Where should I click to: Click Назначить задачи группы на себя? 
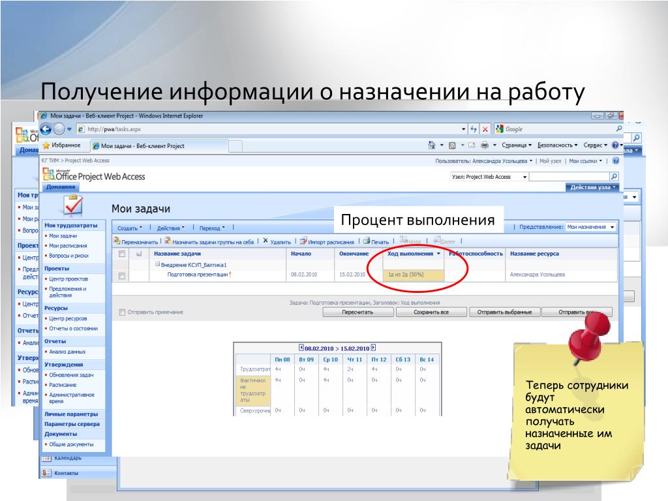[209, 241]
